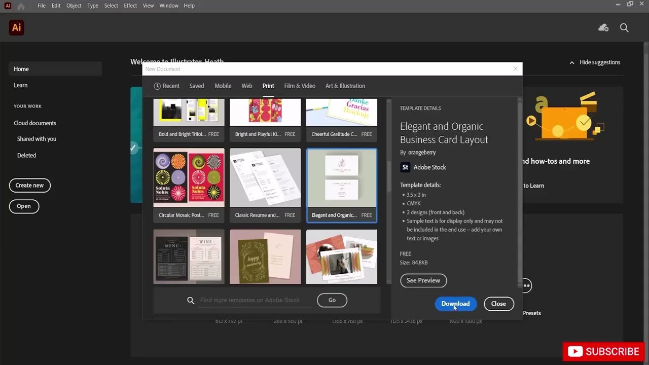The height and width of the screenshot is (365, 649).
Task: Click the Adobe Stock St icon
Action: pyautogui.click(x=405, y=167)
